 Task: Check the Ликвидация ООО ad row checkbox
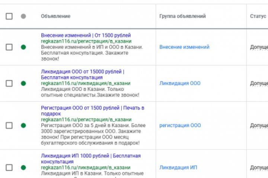click(x=9, y=83)
